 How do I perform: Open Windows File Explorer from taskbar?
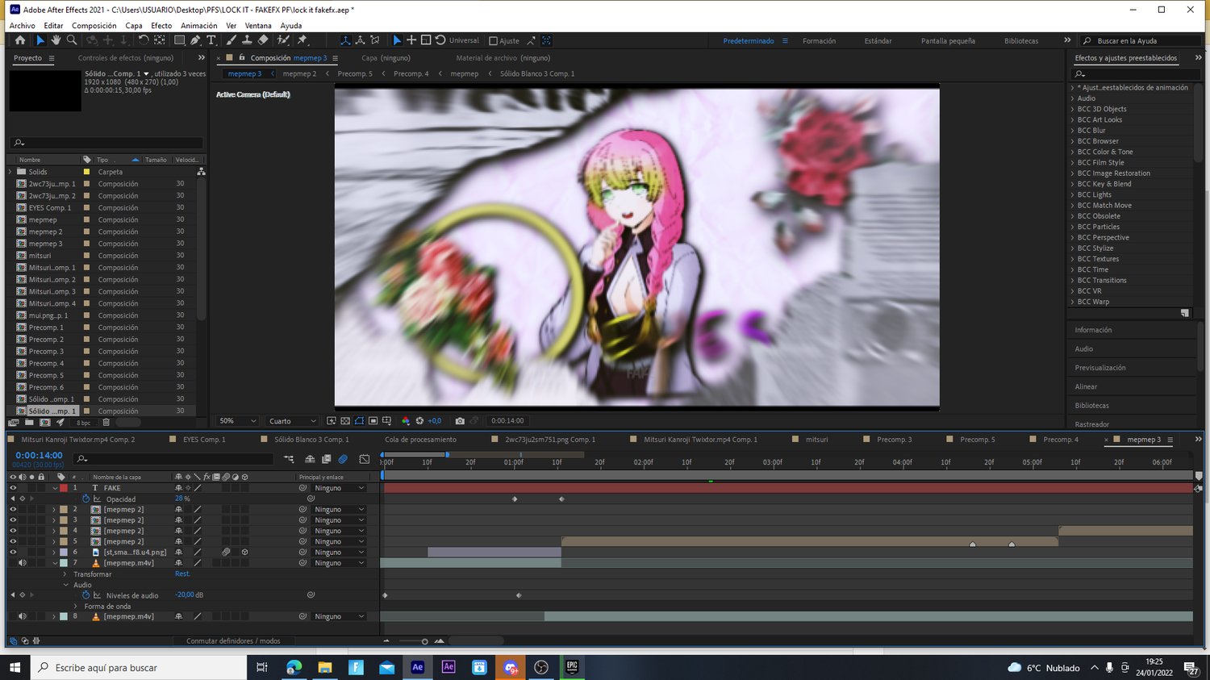(324, 667)
